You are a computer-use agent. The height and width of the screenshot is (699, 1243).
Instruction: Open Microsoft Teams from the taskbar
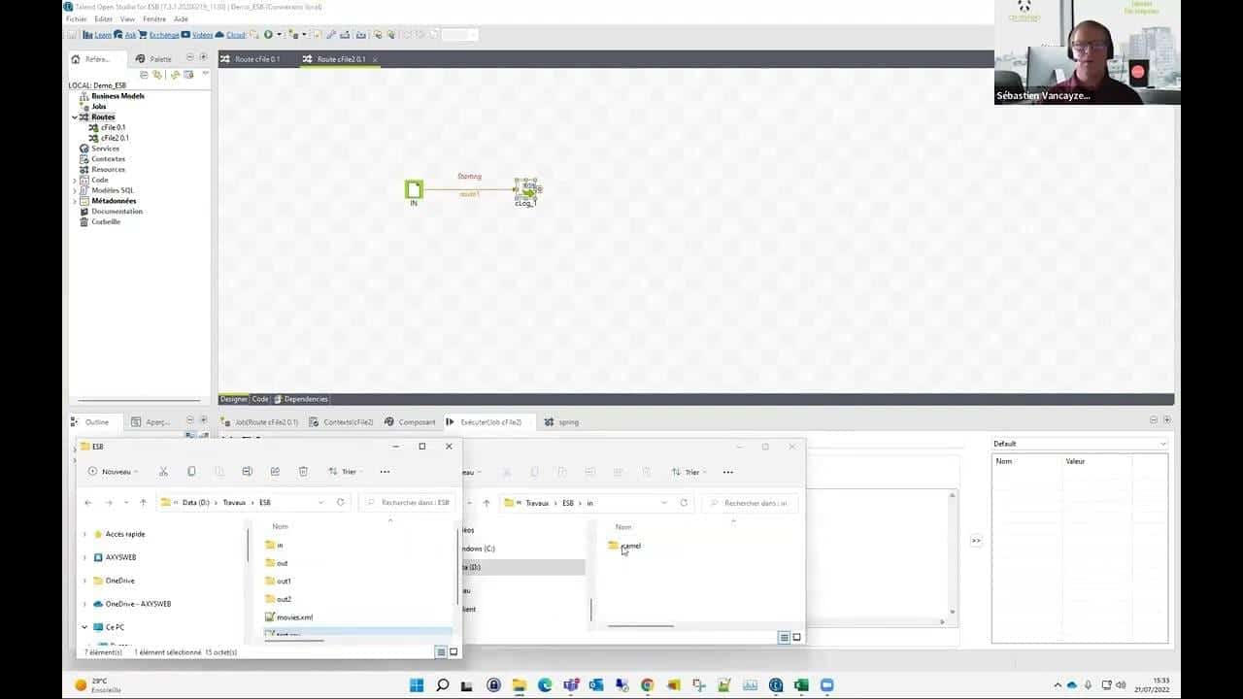coord(571,685)
